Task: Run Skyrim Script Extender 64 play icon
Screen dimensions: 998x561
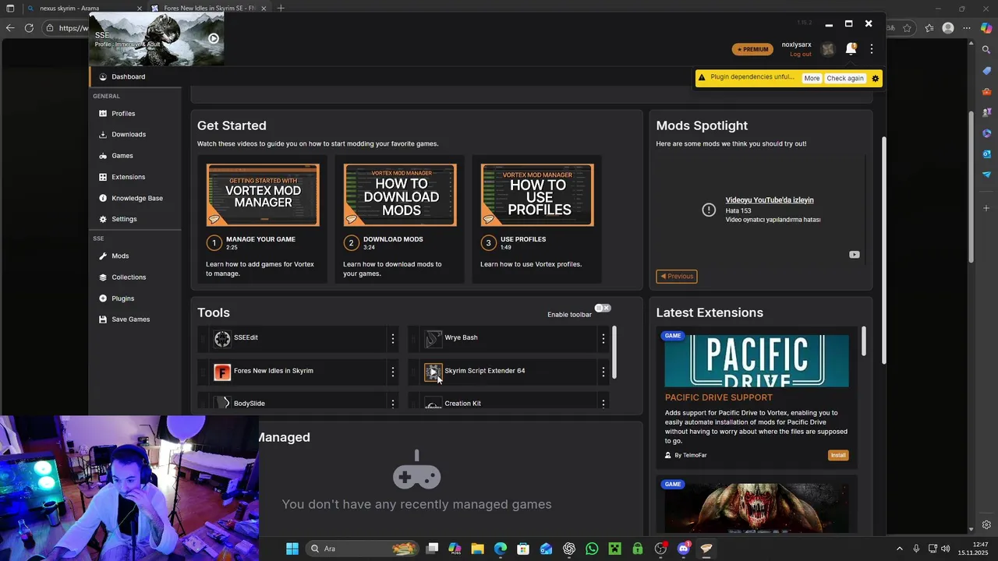Action: click(x=433, y=372)
